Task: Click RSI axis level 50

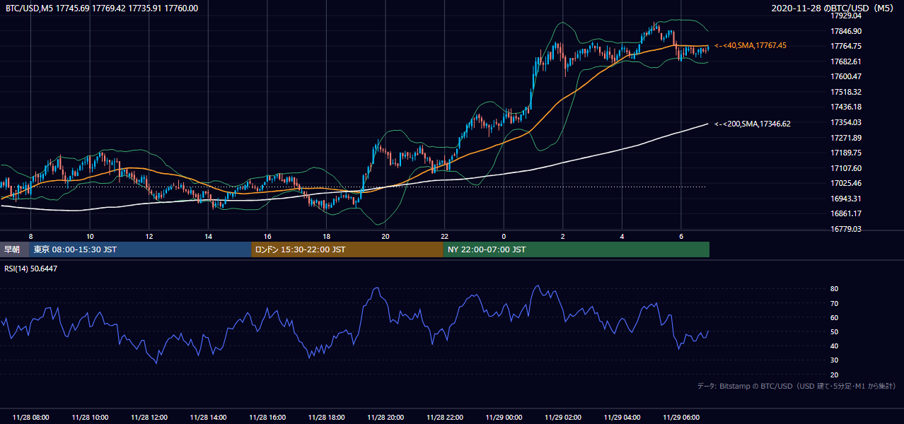Action: click(x=835, y=331)
